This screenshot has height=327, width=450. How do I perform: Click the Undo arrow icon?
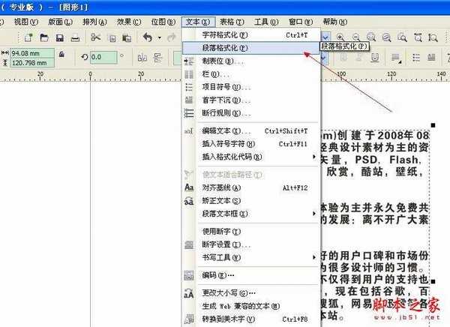click(x=148, y=37)
